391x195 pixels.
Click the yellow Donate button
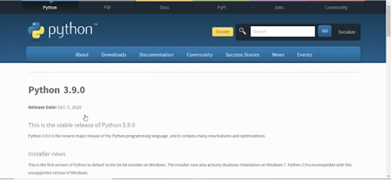(223, 32)
